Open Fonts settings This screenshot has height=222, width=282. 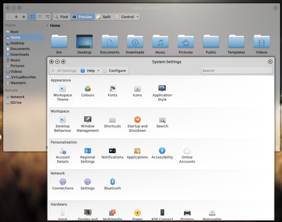(x=112, y=91)
